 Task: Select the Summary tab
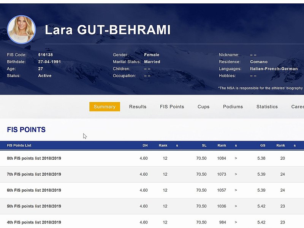tap(105, 107)
